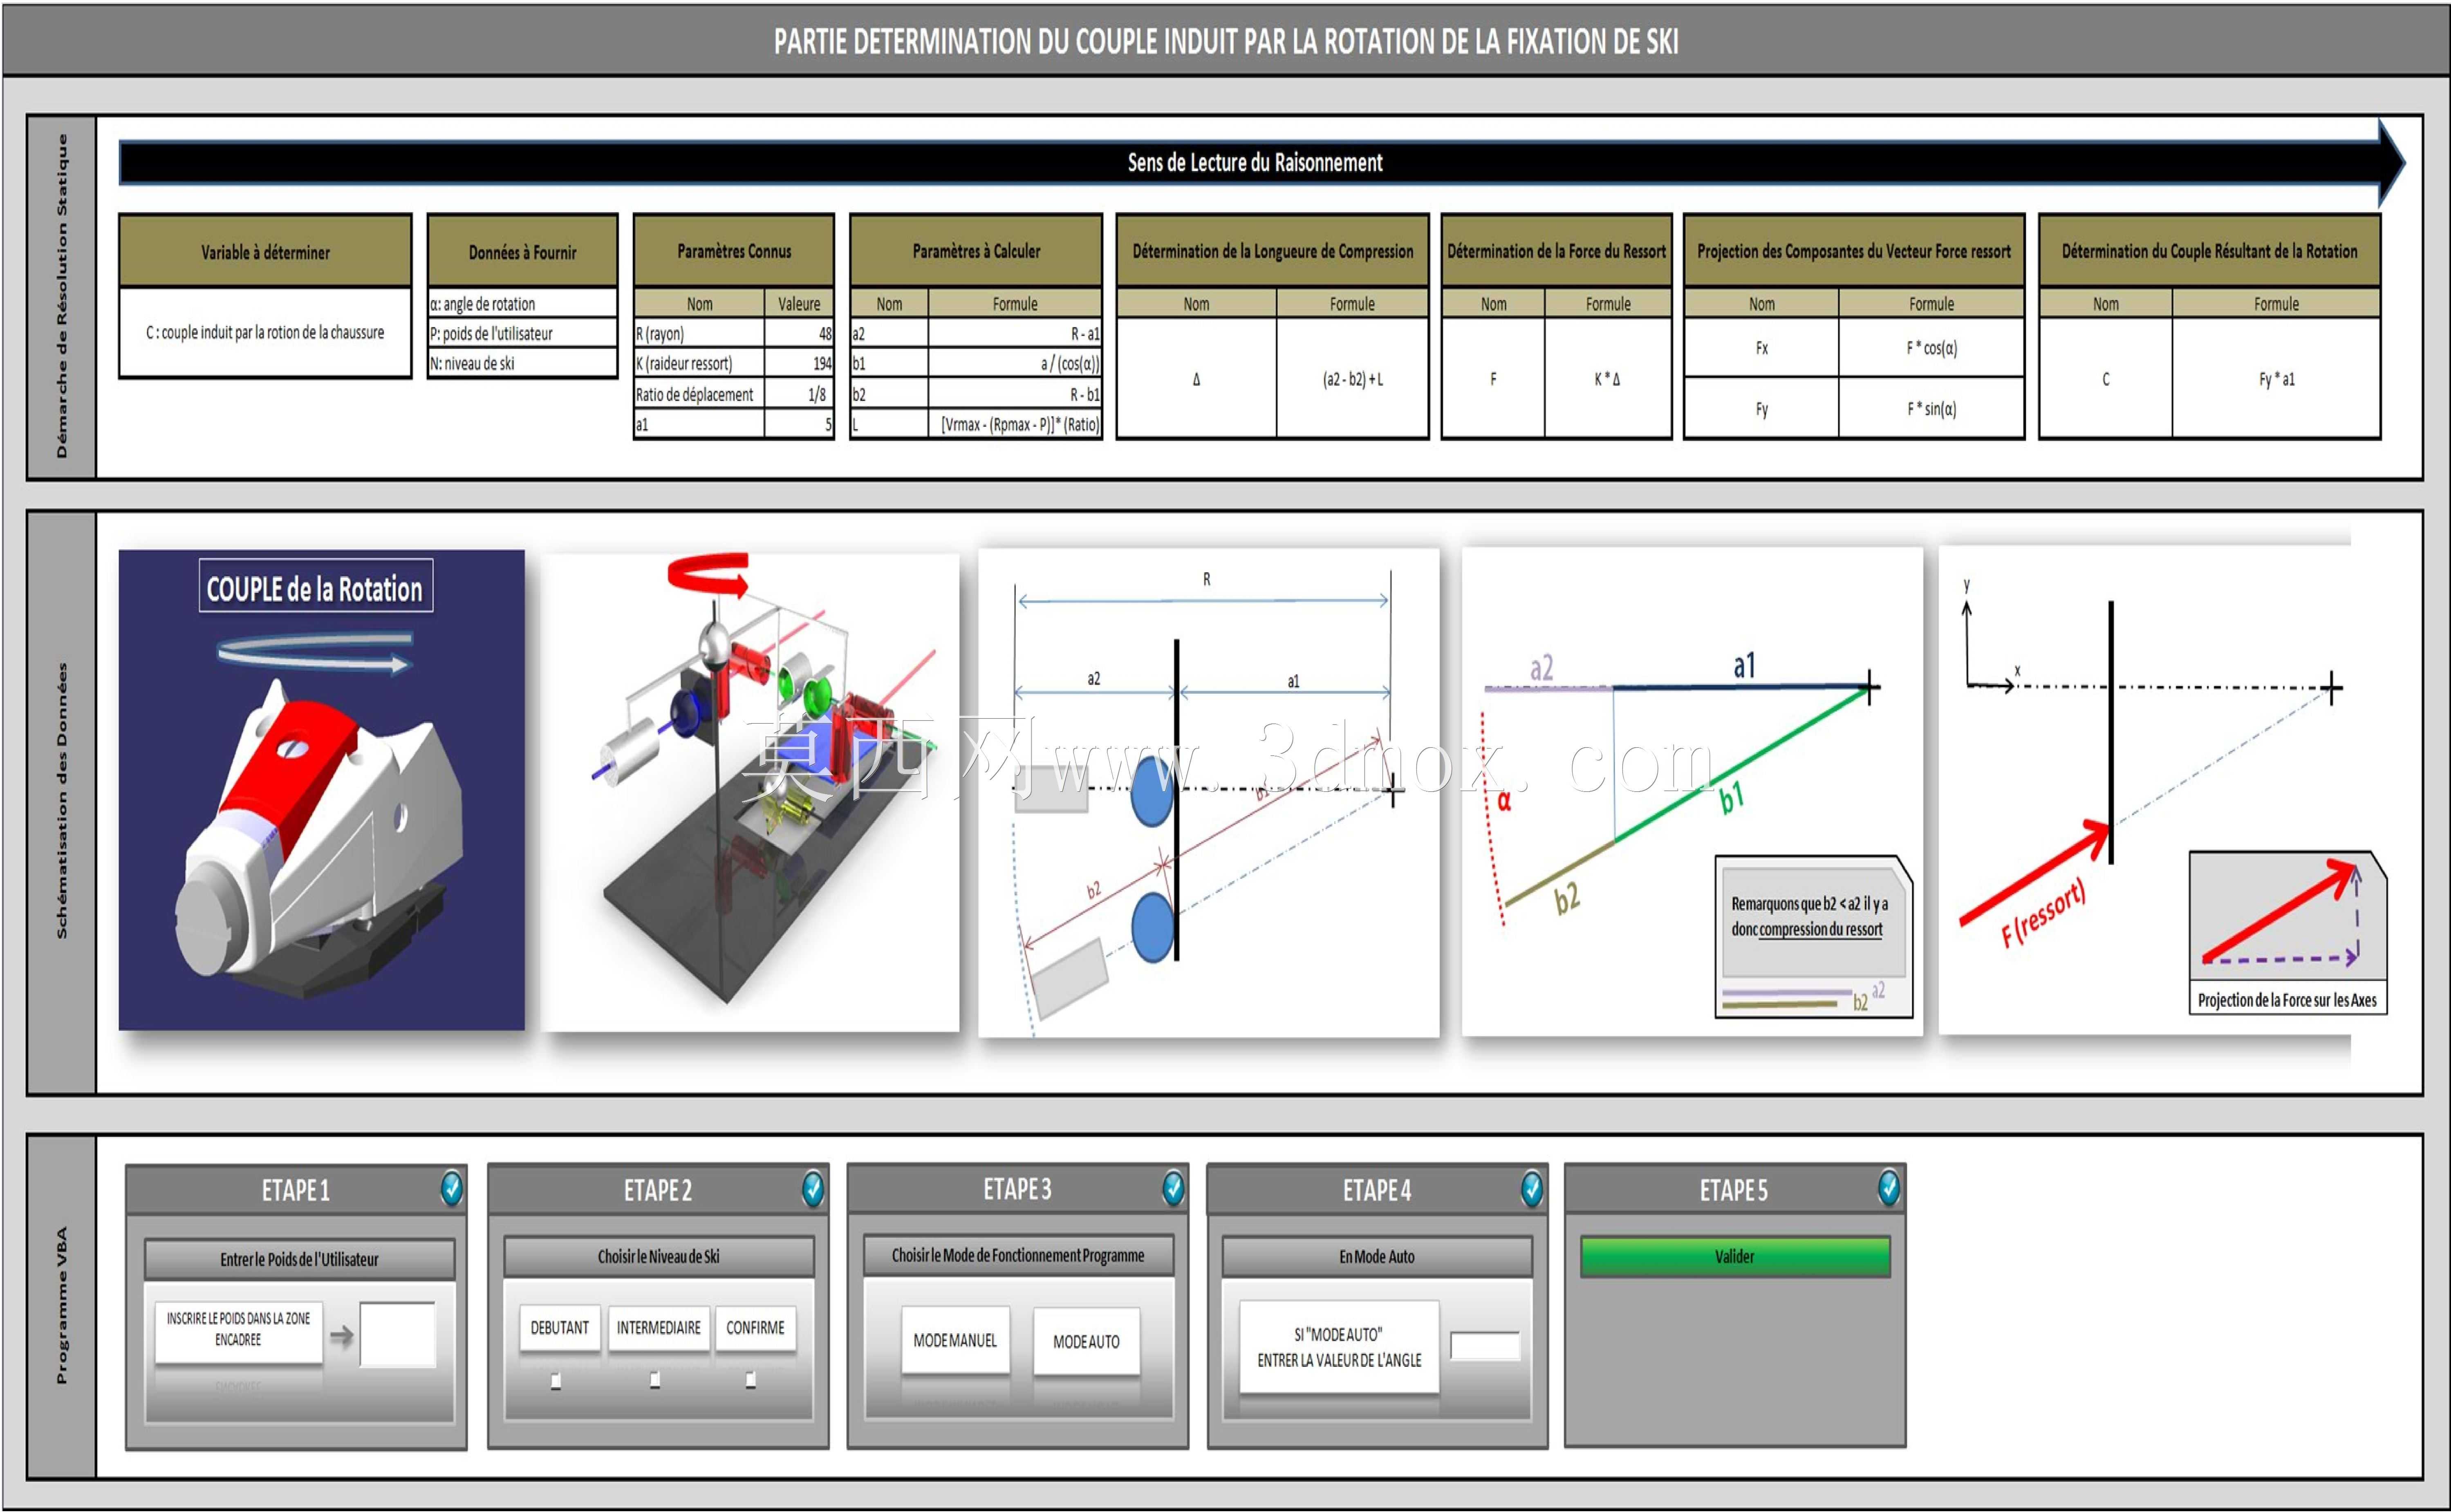Click the "P: poids de l'utilisateur" cell
Viewport: 2451px width, 1512px height.
click(523, 333)
